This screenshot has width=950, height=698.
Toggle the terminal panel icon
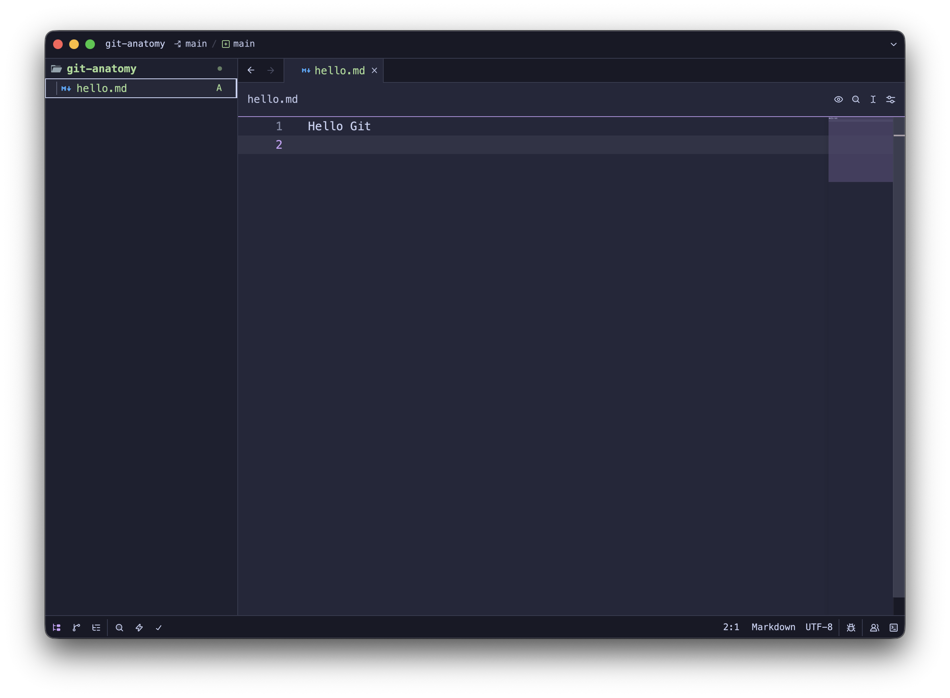point(893,628)
